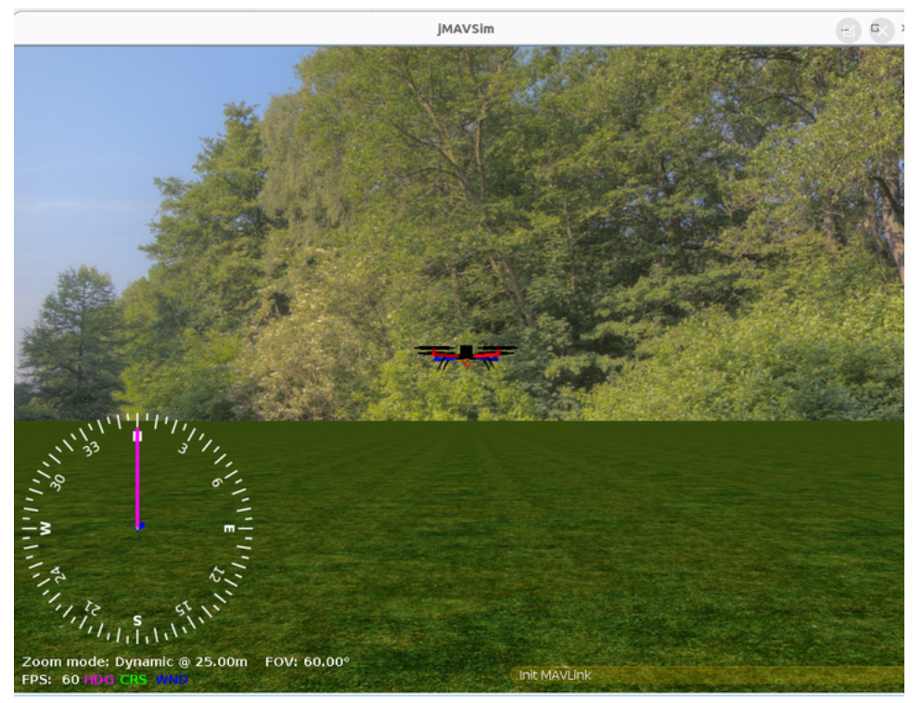Image resolution: width=922 pixels, height=703 pixels.
Task: Click the 33 label on the compass
Action: [x=91, y=450]
